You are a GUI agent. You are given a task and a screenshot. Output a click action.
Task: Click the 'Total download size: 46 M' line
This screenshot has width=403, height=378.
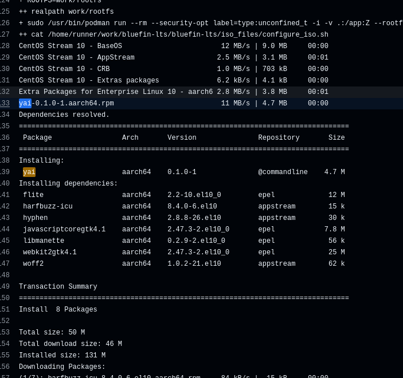[71, 344]
